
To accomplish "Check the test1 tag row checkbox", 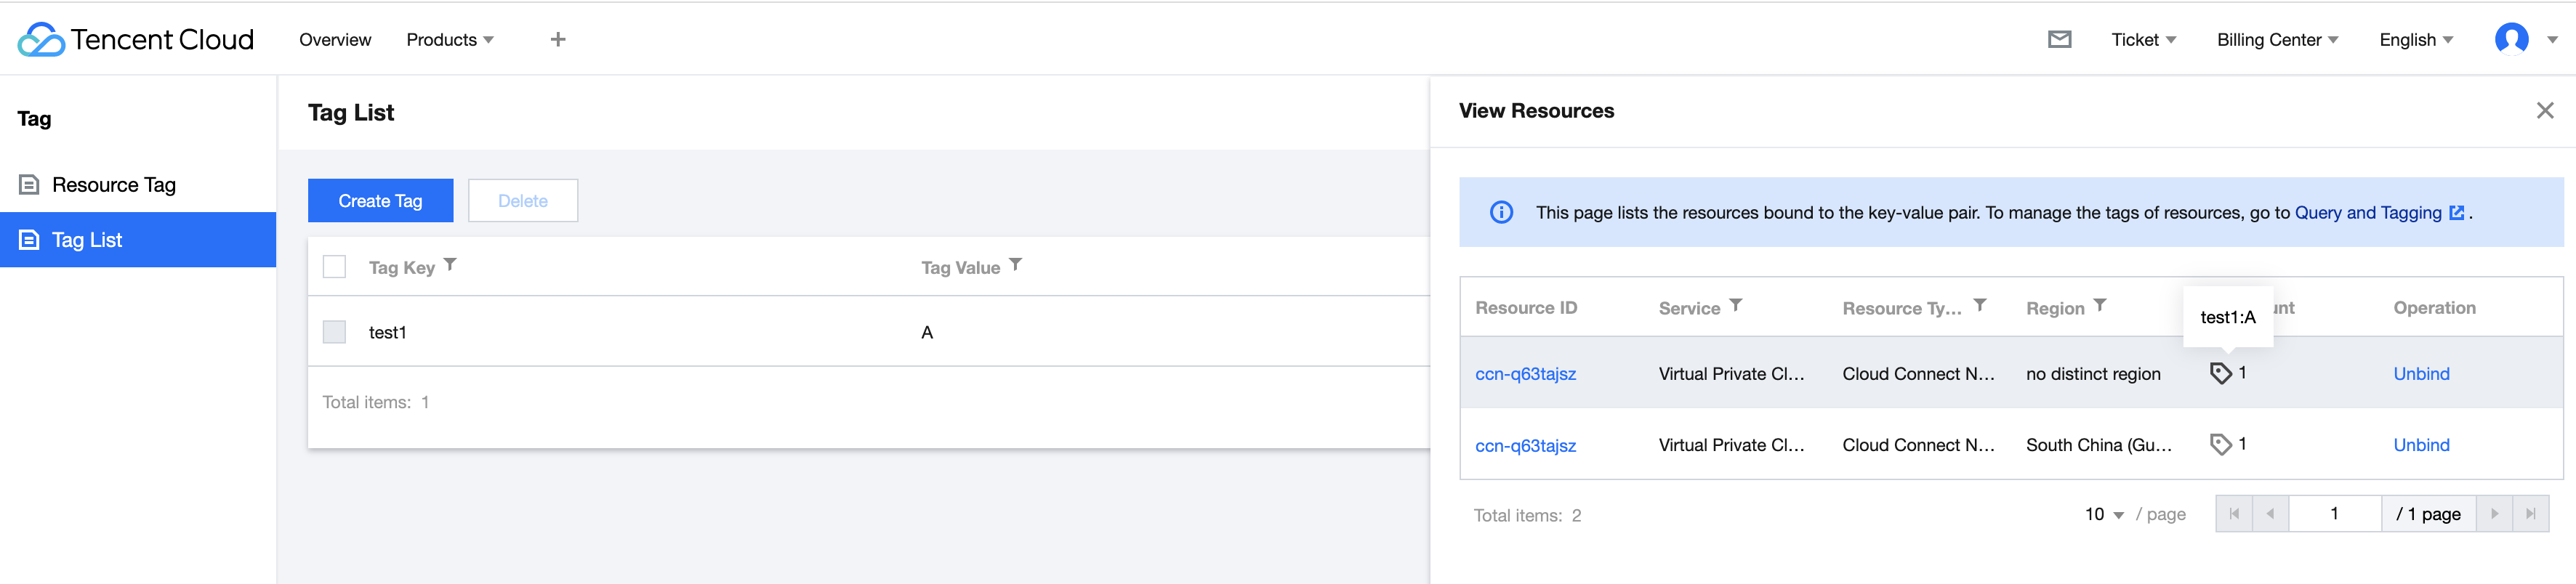I will pyautogui.click(x=334, y=332).
